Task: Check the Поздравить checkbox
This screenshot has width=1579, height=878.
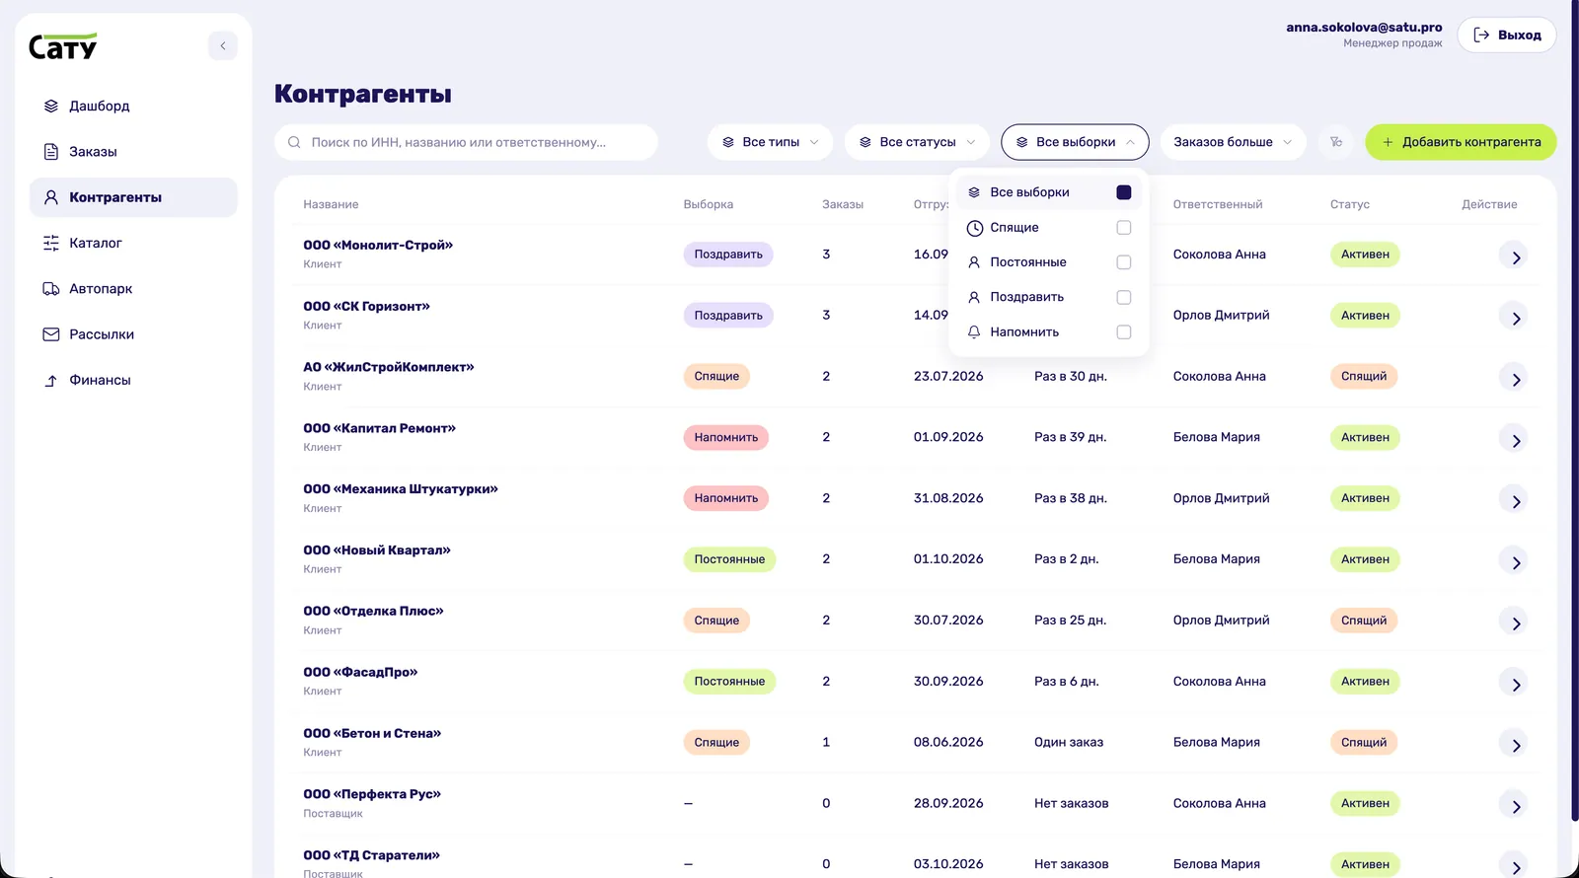Action: (x=1123, y=297)
